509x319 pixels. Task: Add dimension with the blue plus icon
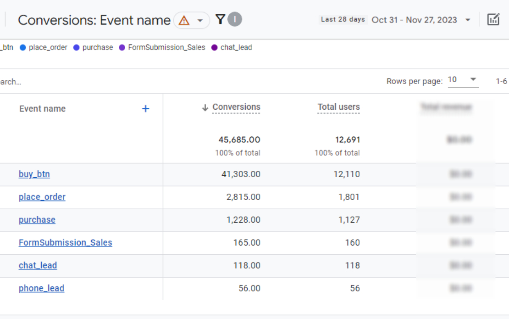[x=145, y=109]
